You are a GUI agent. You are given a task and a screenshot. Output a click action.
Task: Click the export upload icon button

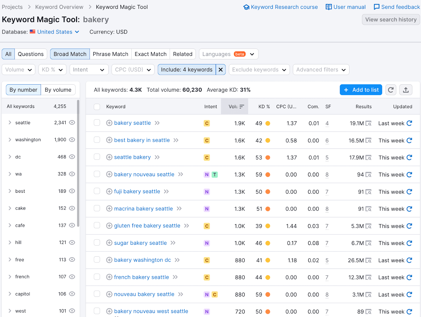click(406, 90)
